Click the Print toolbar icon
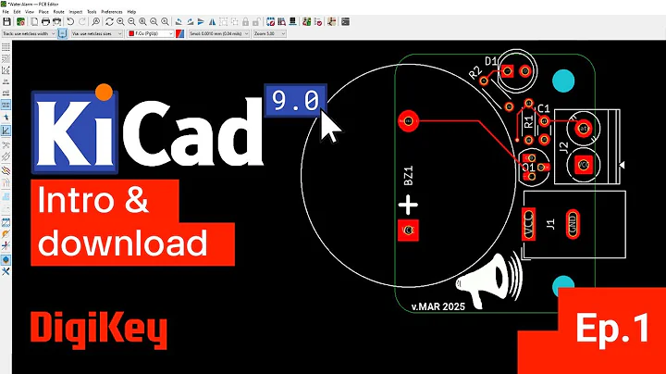666x374 pixels. coord(45,21)
